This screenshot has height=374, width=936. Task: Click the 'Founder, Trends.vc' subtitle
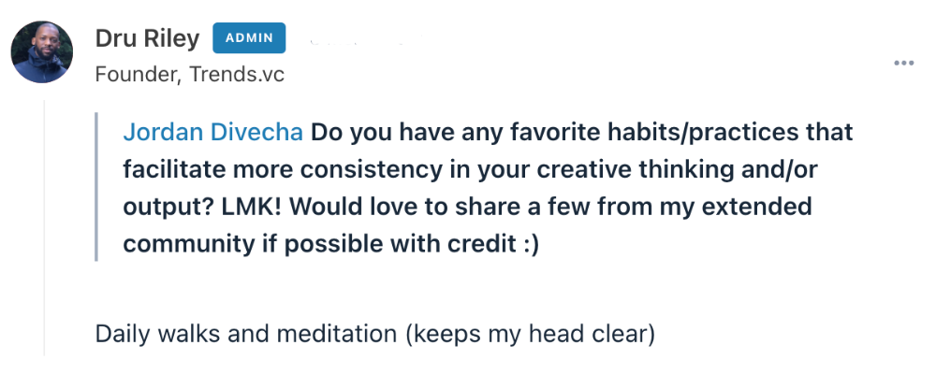tap(190, 75)
